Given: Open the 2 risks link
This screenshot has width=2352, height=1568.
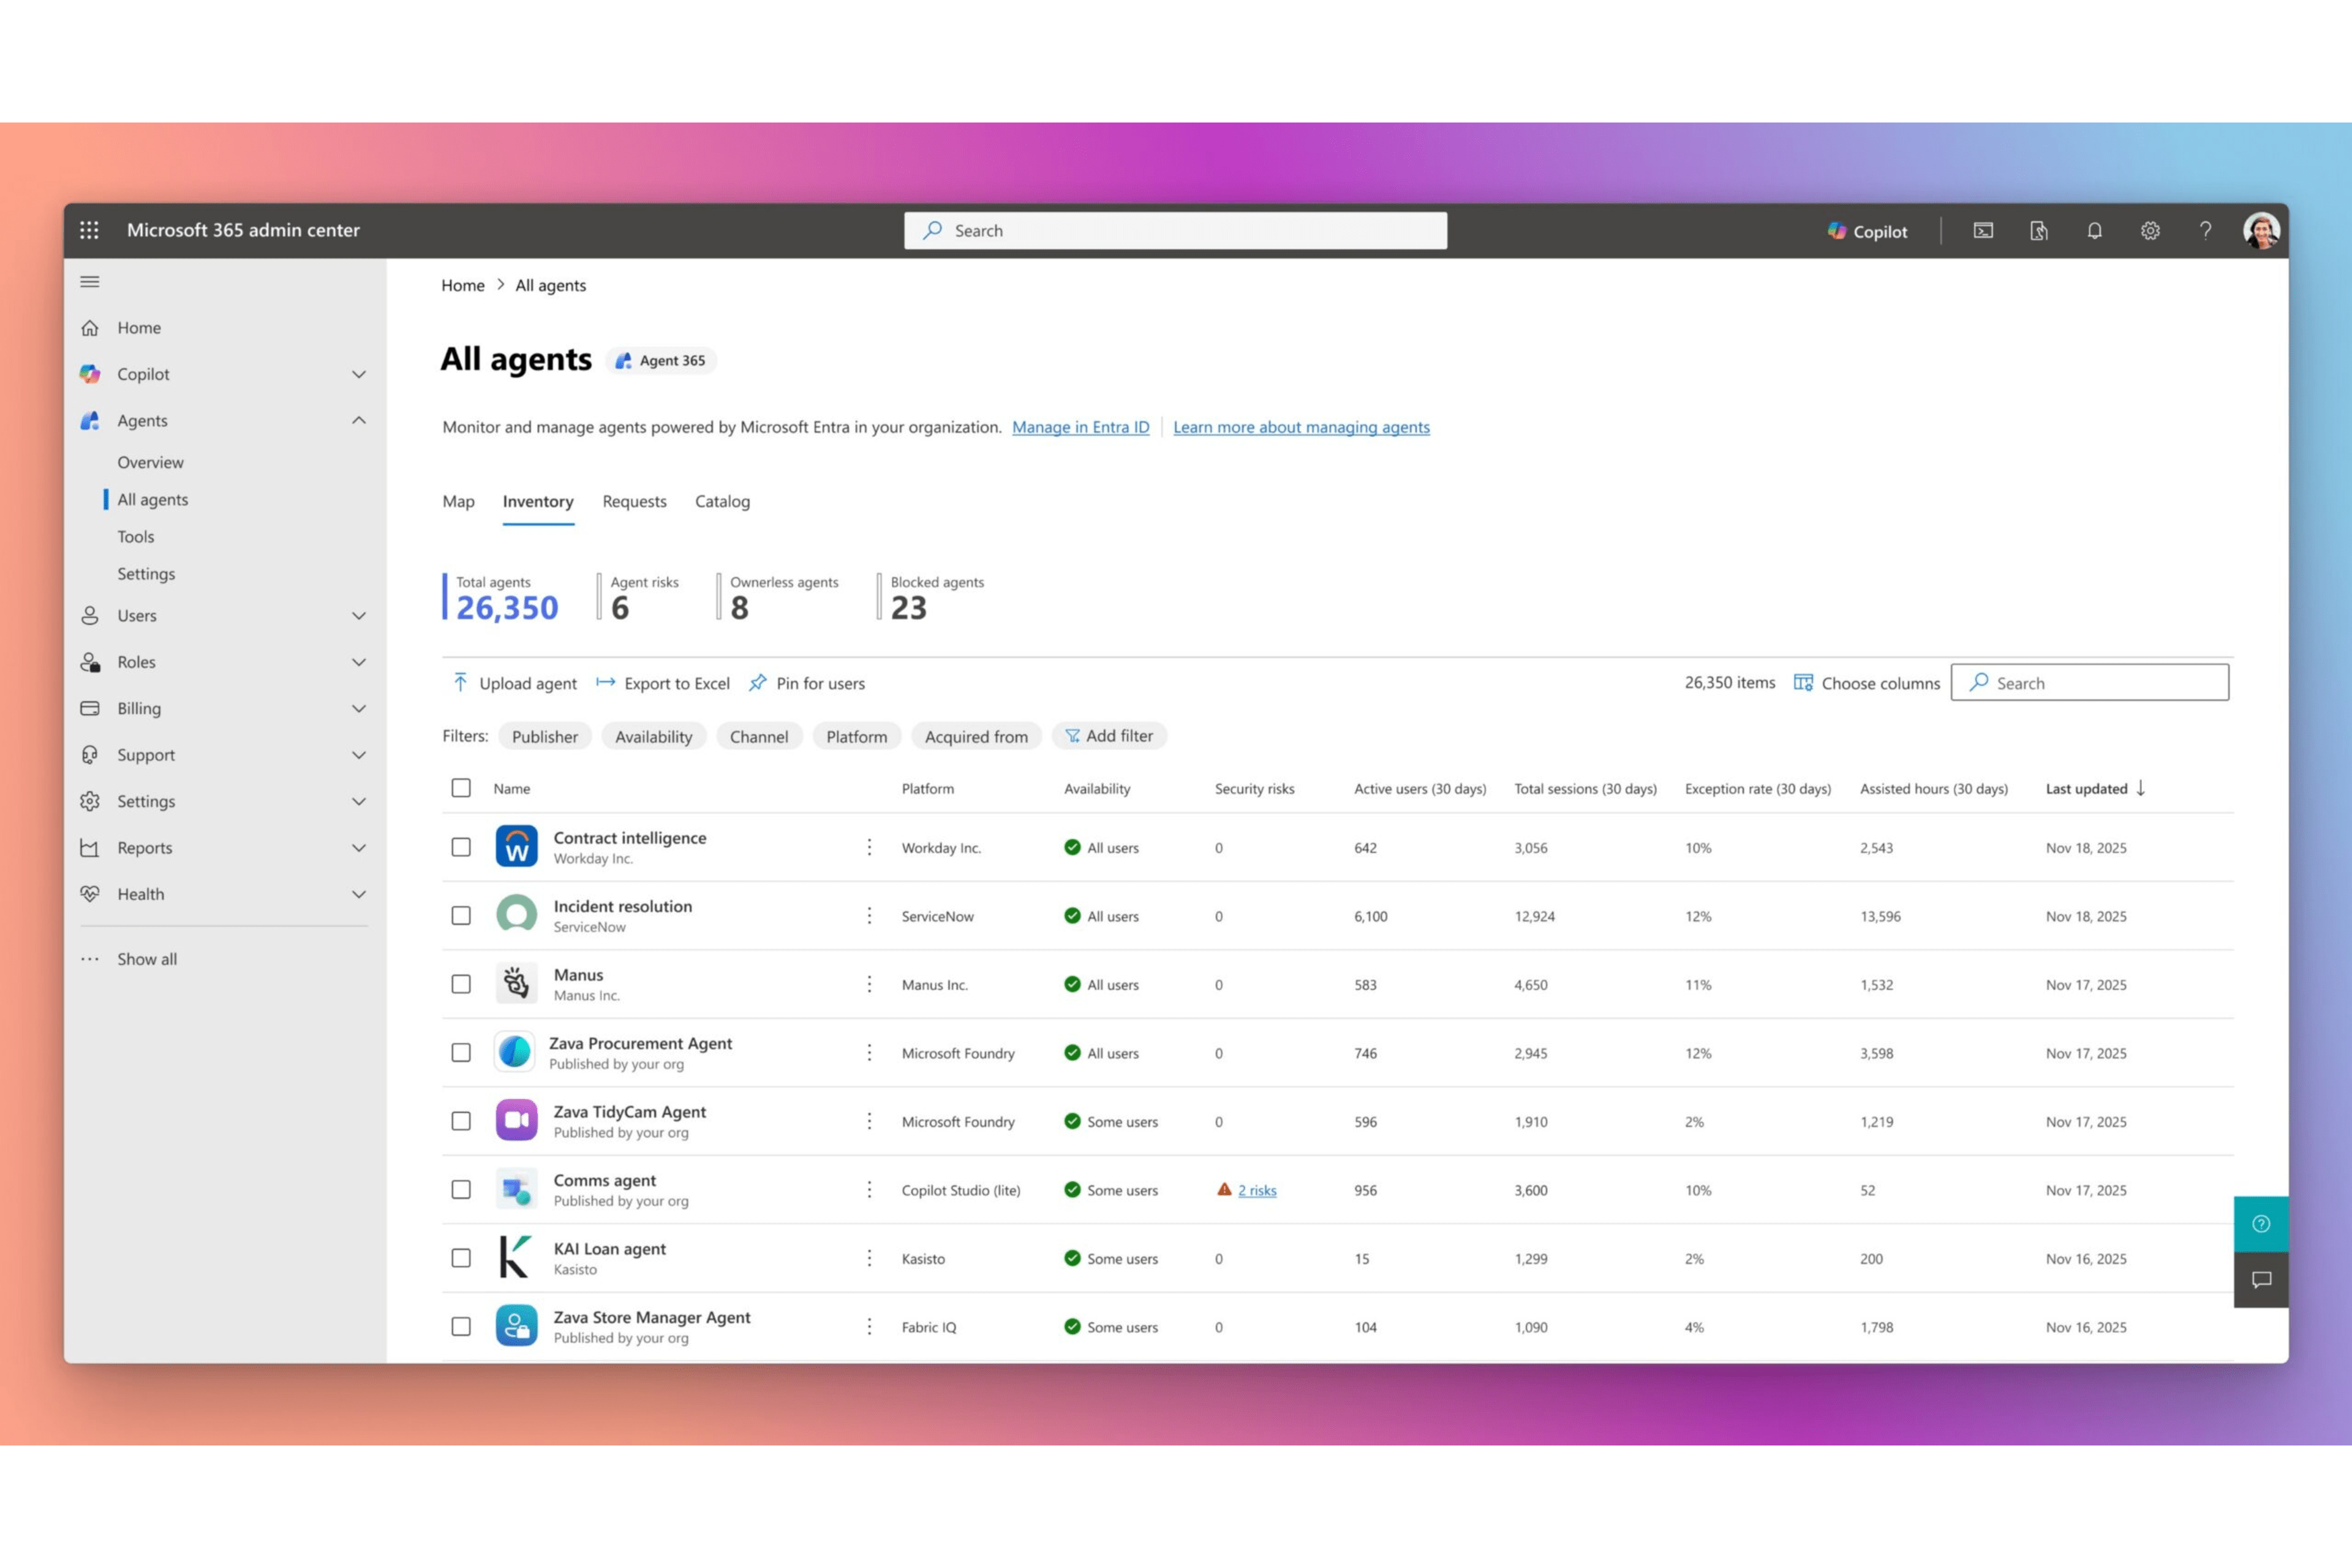Looking at the screenshot, I should coord(1257,1190).
